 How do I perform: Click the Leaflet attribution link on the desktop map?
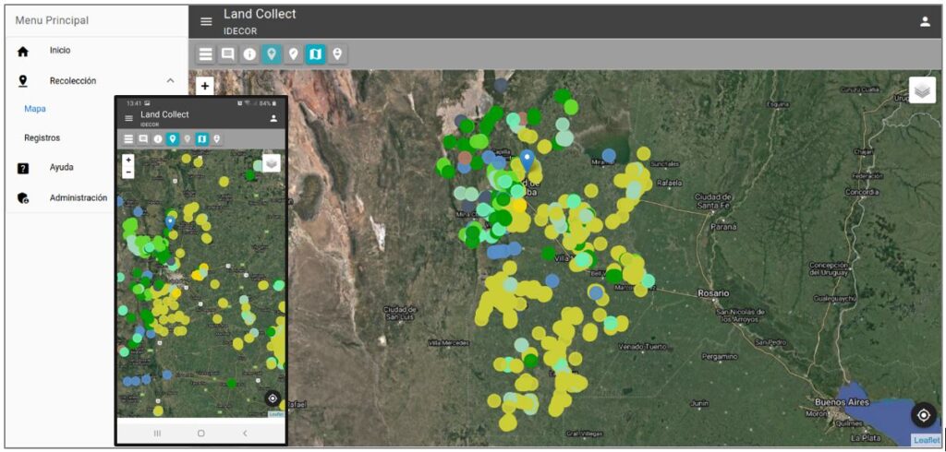click(926, 440)
